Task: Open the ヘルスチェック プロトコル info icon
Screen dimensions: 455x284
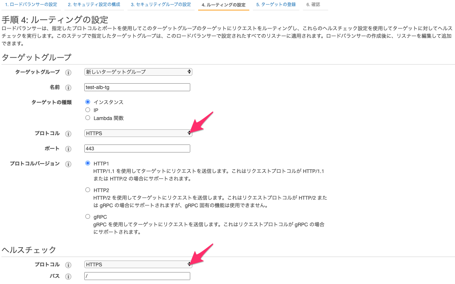Action: pos(68,264)
